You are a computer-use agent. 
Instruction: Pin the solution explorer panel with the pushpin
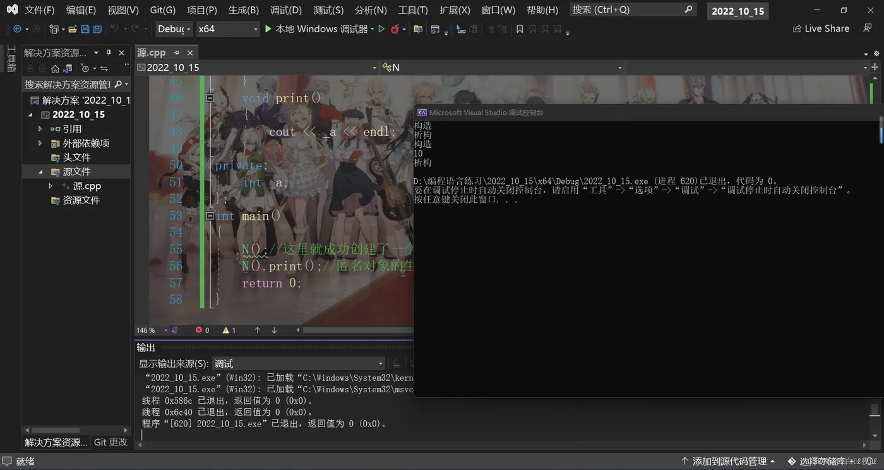point(109,53)
